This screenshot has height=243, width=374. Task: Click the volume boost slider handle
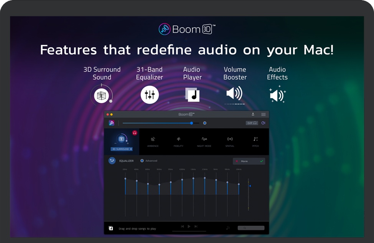[x=191, y=123]
